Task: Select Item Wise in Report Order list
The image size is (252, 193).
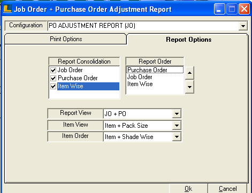Action: (155, 84)
